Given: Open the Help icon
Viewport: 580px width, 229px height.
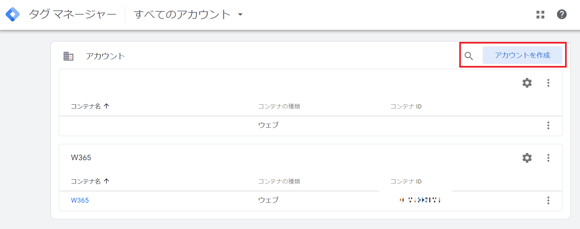Looking at the screenshot, I should point(561,15).
